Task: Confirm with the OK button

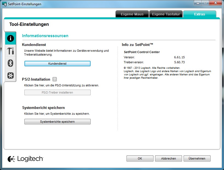Action: pyautogui.click(x=140, y=158)
